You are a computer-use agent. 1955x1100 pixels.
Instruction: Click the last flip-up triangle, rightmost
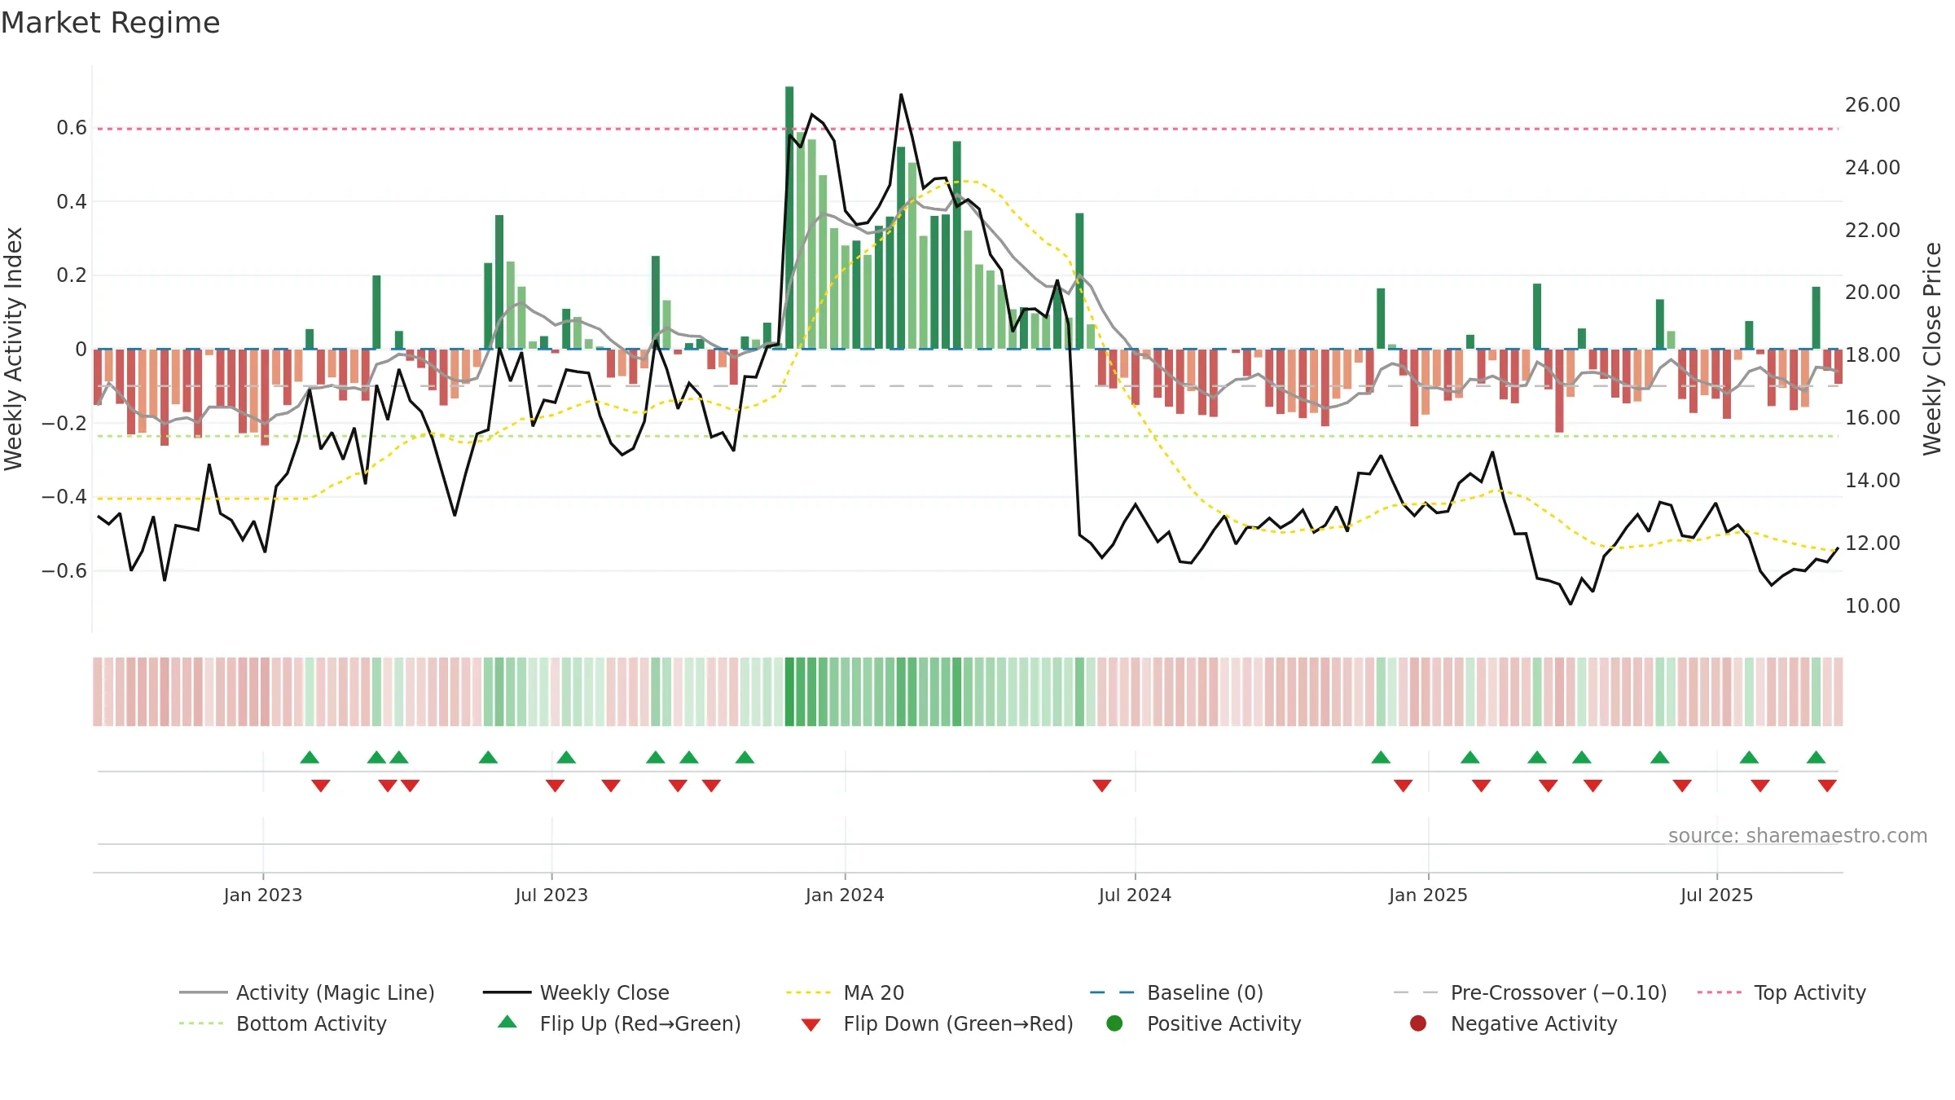click(x=1816, y=757)
